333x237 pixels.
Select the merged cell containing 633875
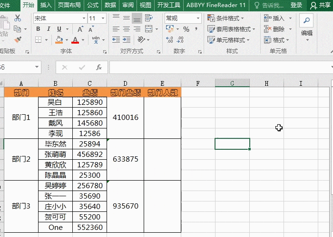click(126, 159)
